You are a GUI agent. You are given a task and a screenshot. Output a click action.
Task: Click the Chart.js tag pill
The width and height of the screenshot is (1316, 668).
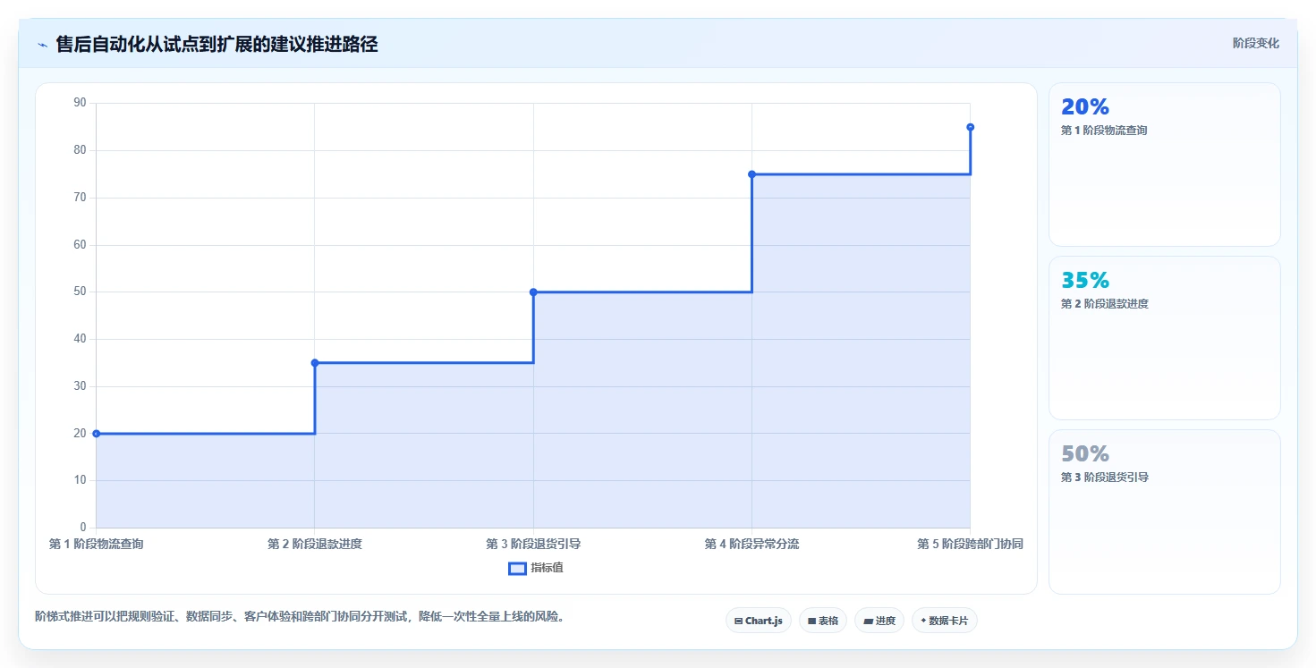click(758, 621)
